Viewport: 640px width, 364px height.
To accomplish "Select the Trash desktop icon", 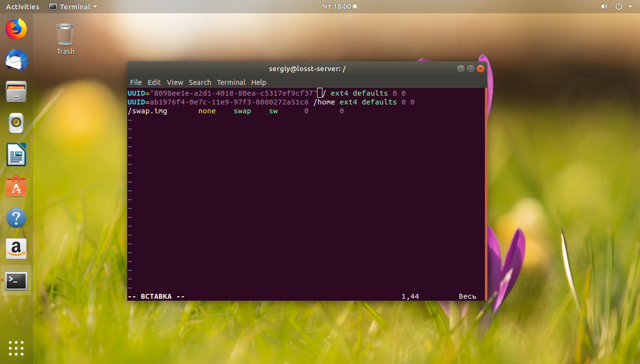I will click(65, 39).
